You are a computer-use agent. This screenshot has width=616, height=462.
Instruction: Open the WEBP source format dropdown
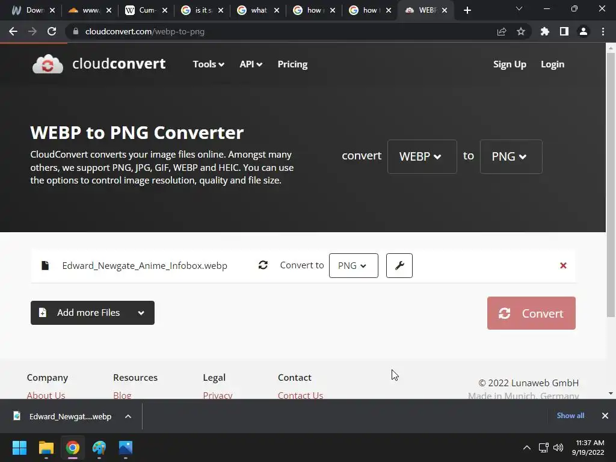[422, 156]
